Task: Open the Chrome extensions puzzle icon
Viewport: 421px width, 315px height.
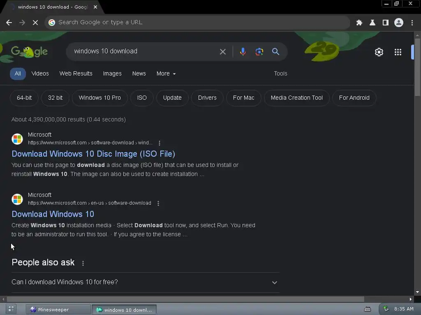Action: (359, 23)
